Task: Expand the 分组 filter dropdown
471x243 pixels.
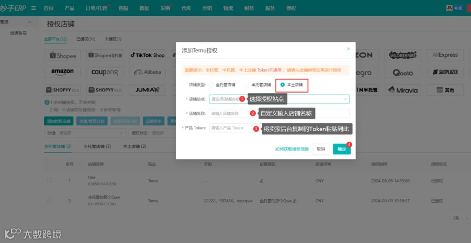Action: click(85, 133)
